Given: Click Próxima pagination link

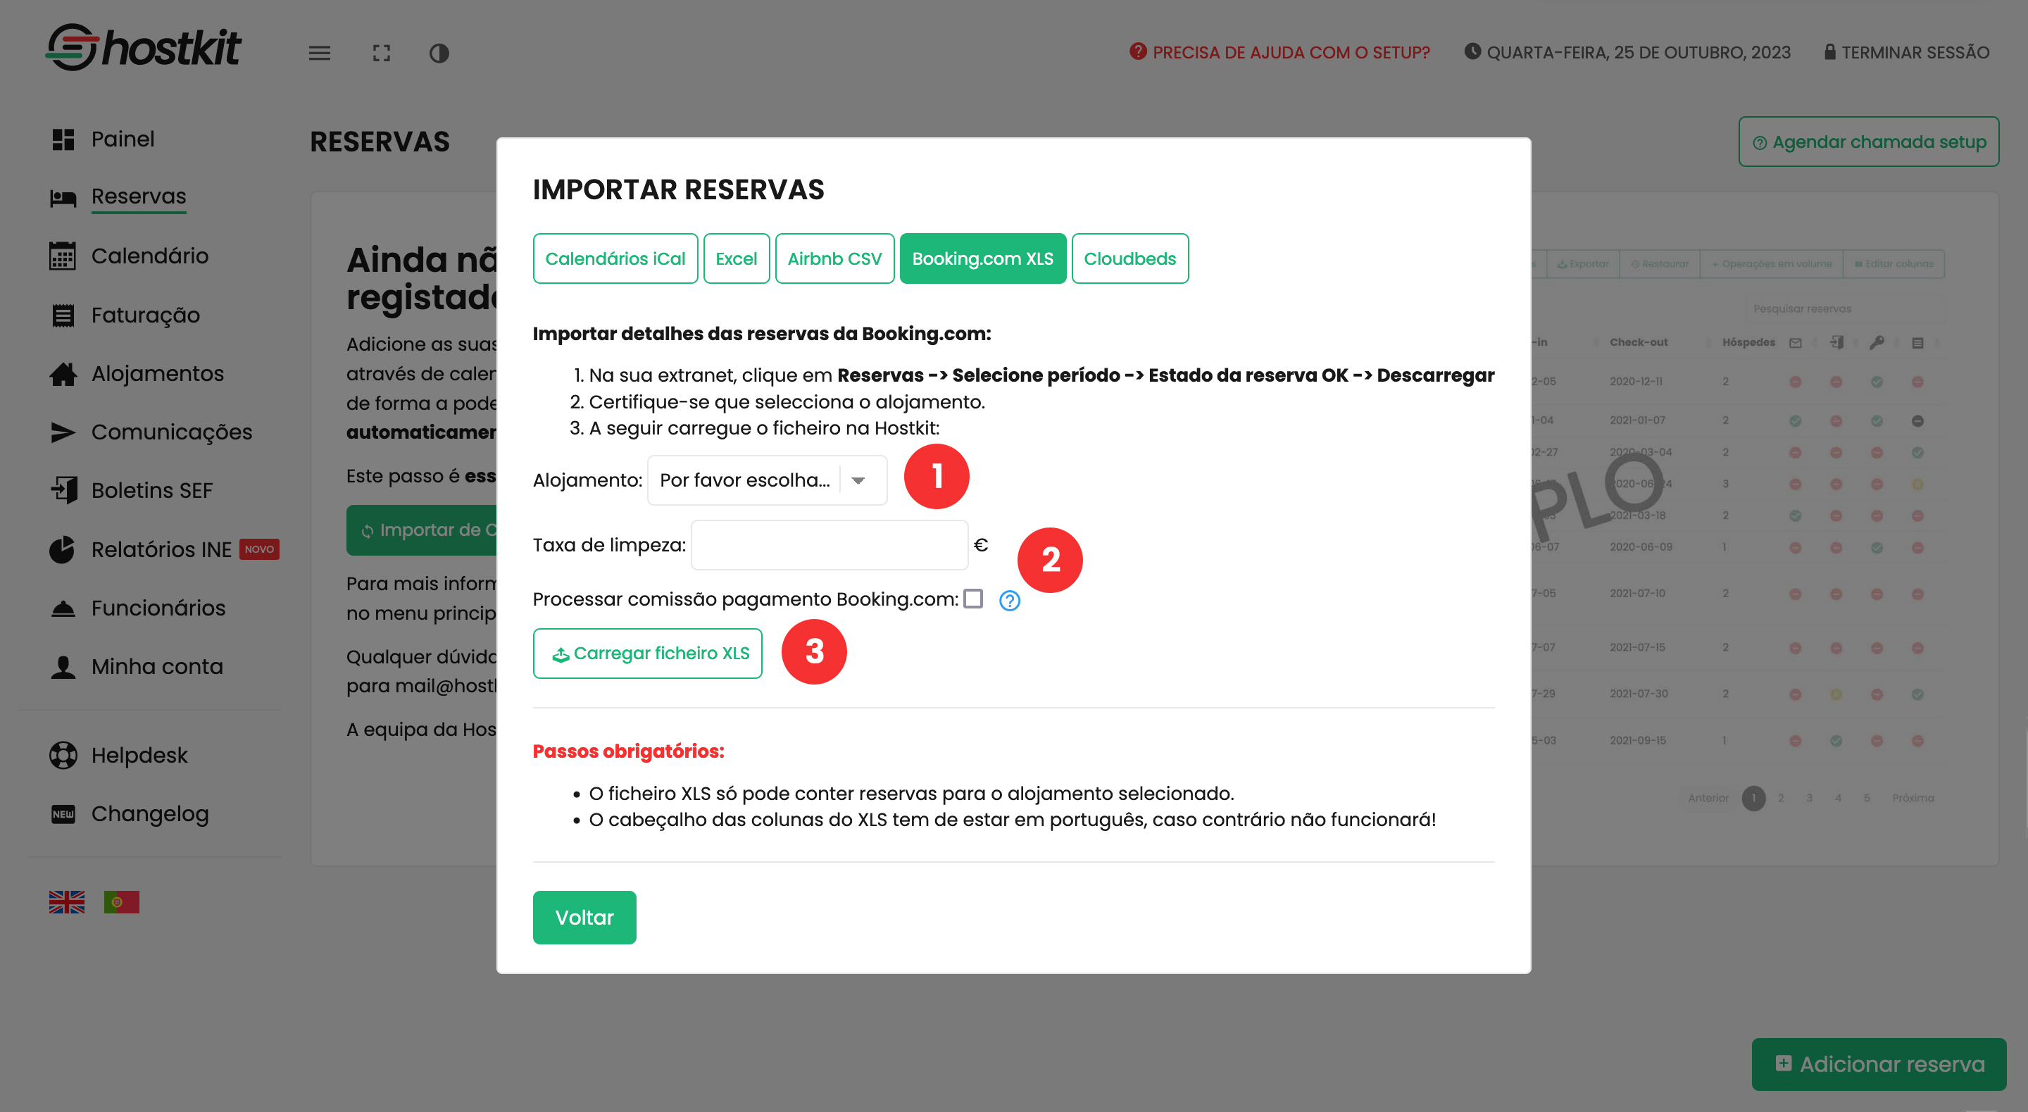Looking at the screenshot, I should 1913,798.
